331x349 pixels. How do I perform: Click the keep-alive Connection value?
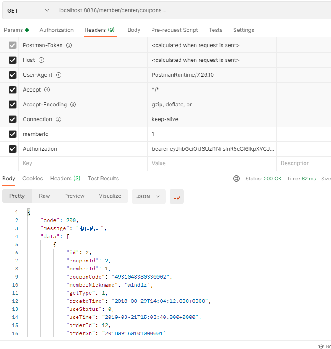click(x=165, y=119)
